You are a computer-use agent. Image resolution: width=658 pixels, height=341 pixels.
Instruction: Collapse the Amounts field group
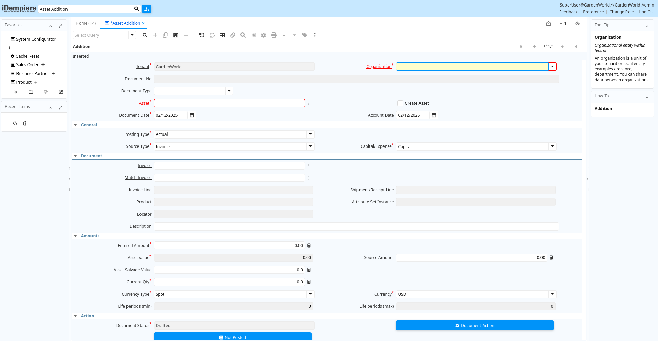[x=76, y=236]
